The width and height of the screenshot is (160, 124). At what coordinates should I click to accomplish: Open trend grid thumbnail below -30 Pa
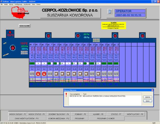click(96, 40)
